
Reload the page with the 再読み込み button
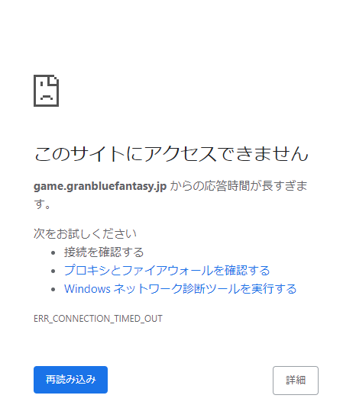[70, 380]
